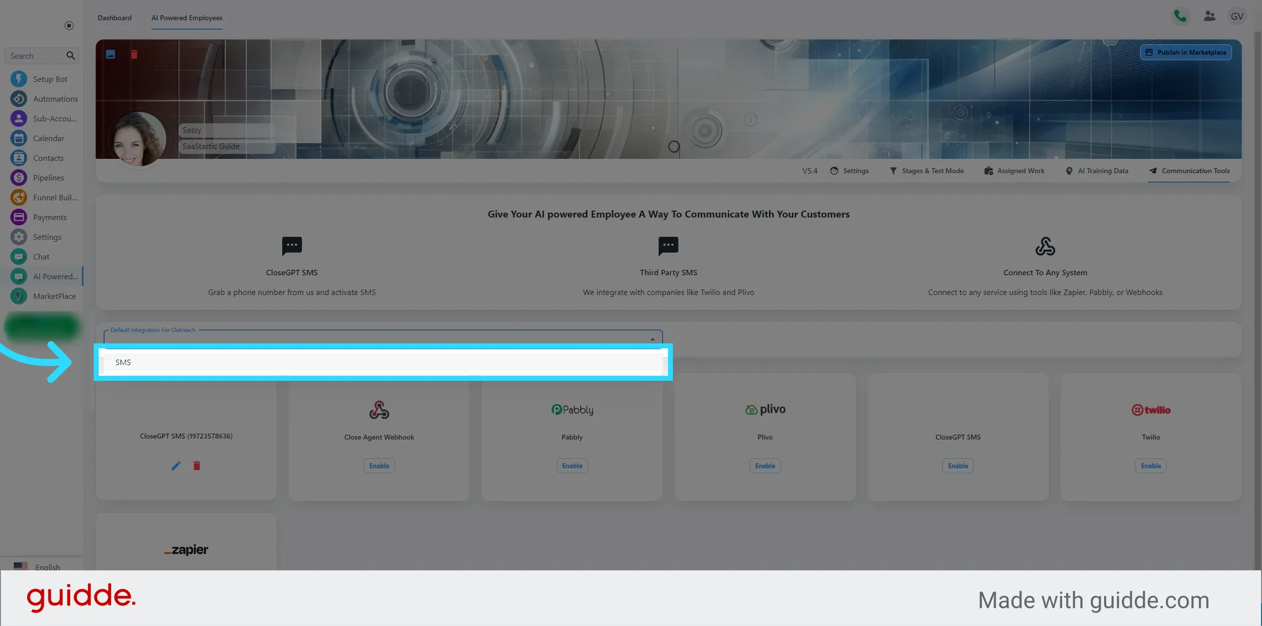Delete the banner image with trash icon

tap(134, 54)
